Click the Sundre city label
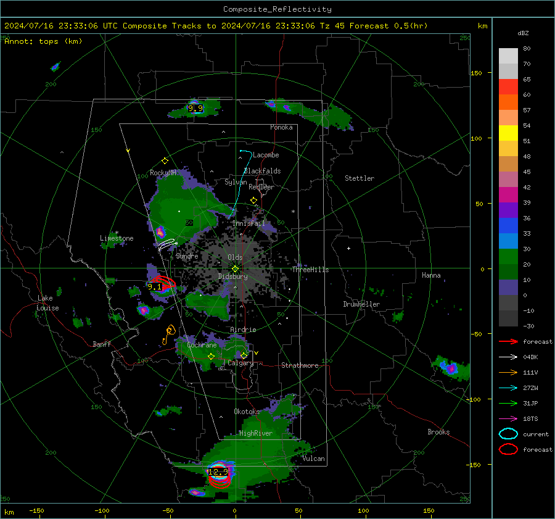Screen dimensions: 555x519 [187, 256]
